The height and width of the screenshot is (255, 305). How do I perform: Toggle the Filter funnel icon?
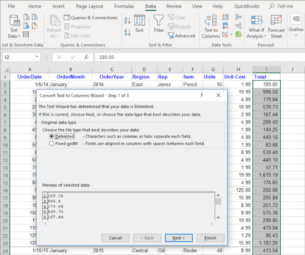[x=159, y=24]
